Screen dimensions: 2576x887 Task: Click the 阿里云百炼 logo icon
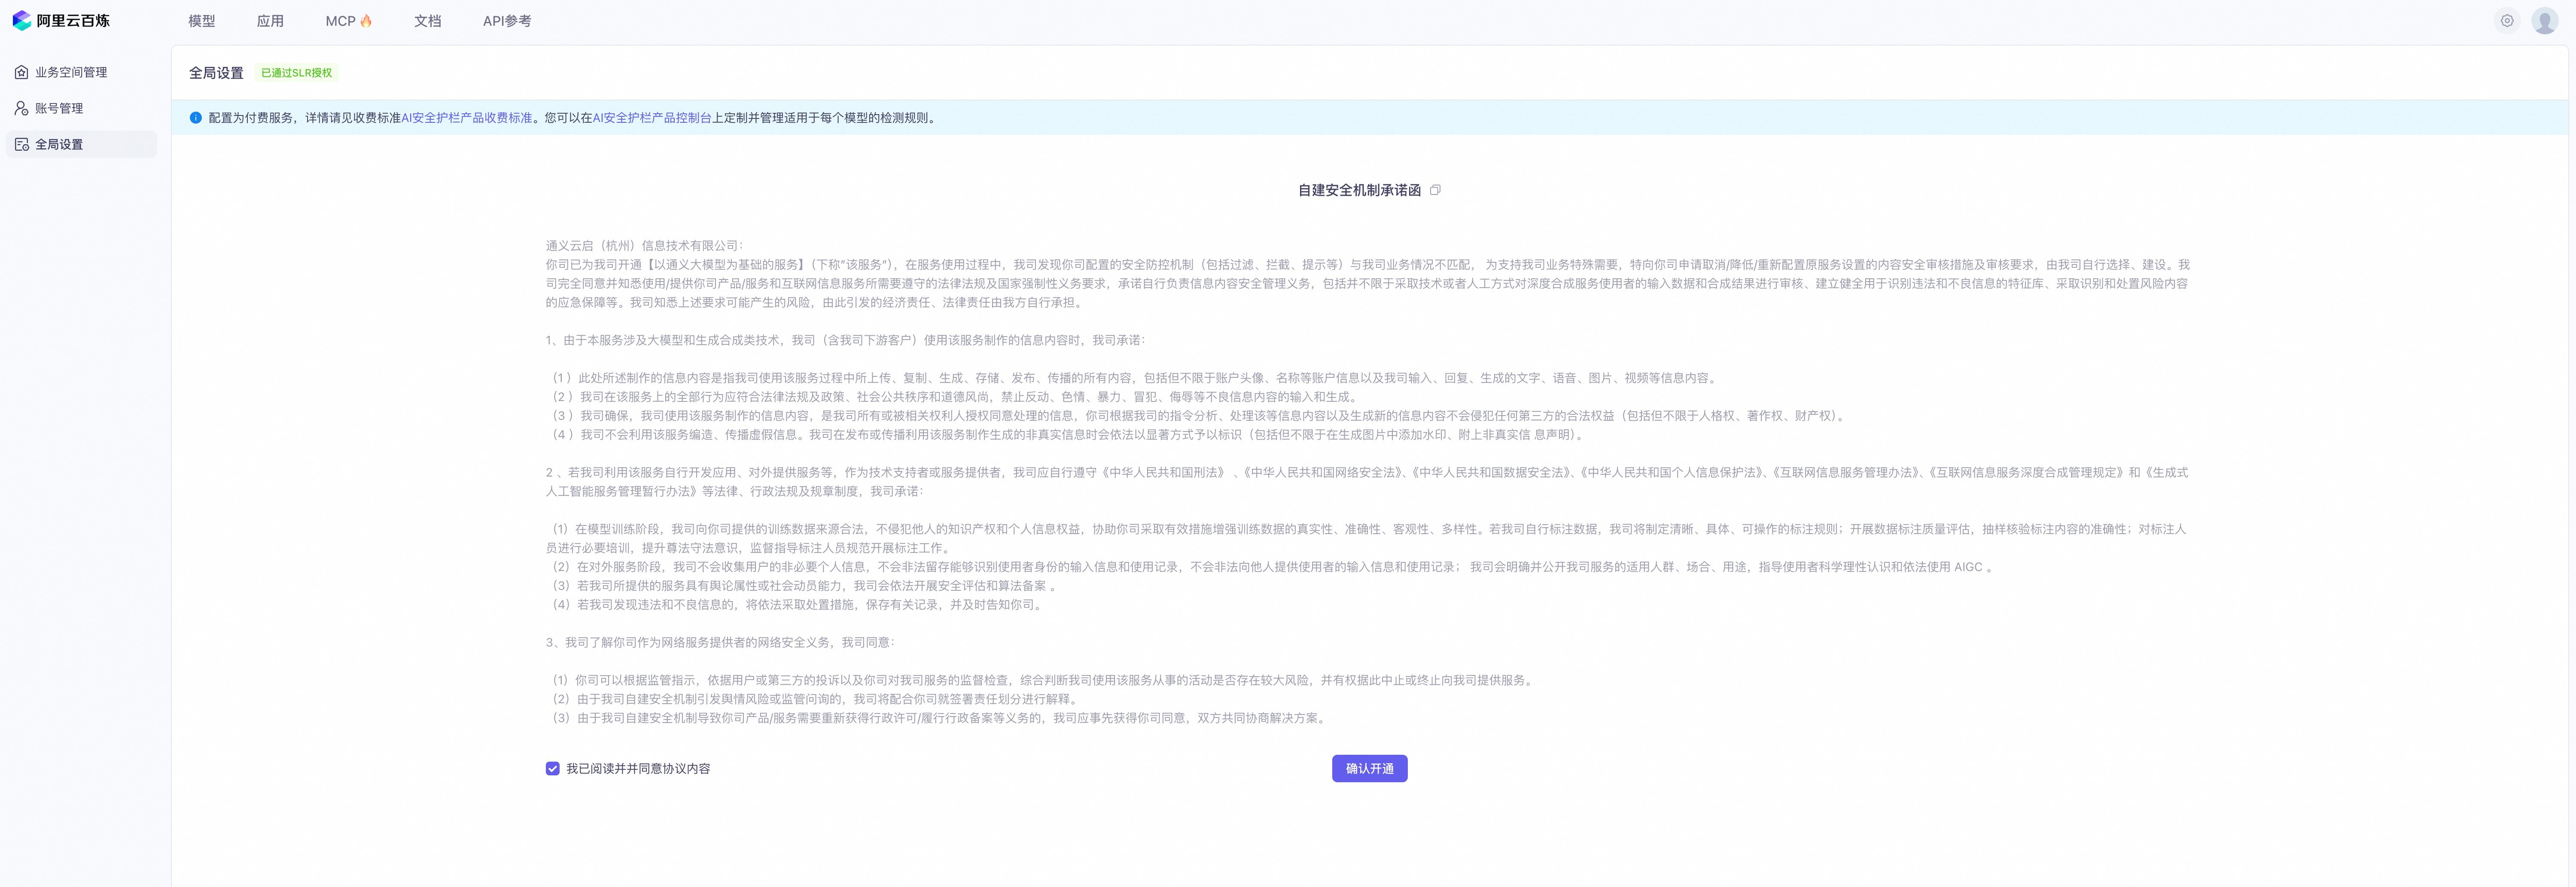pyautogui.click(x=22, y=21)
